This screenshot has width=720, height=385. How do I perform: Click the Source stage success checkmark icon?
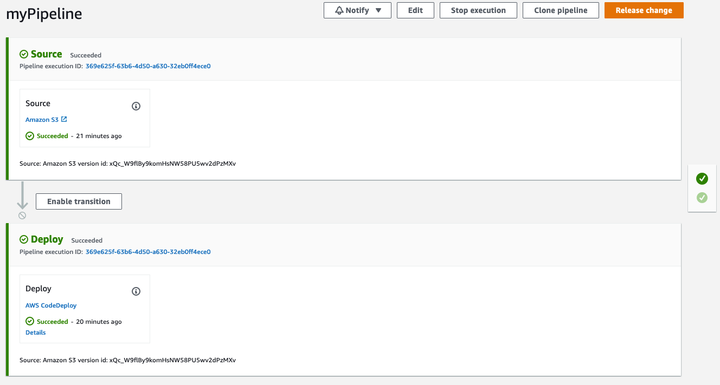[x=23, y=54]
